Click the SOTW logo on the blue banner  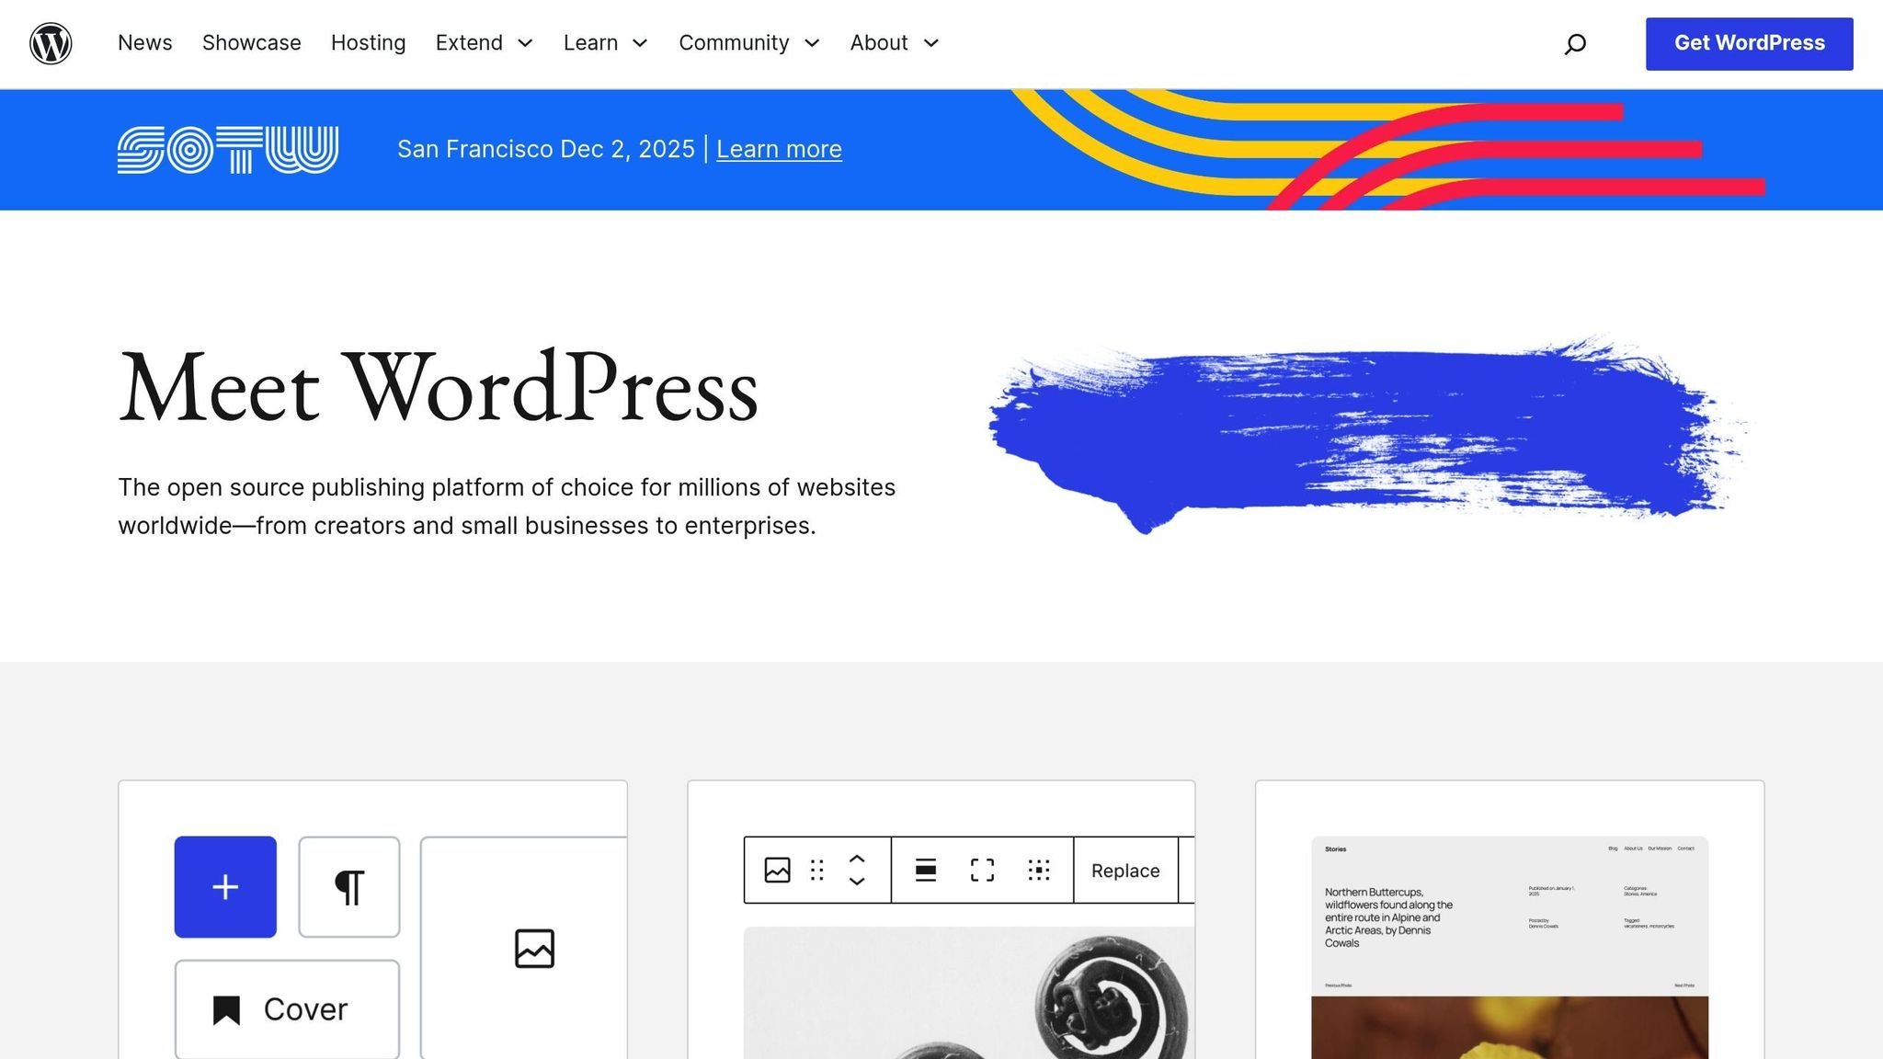click(228, 148)
